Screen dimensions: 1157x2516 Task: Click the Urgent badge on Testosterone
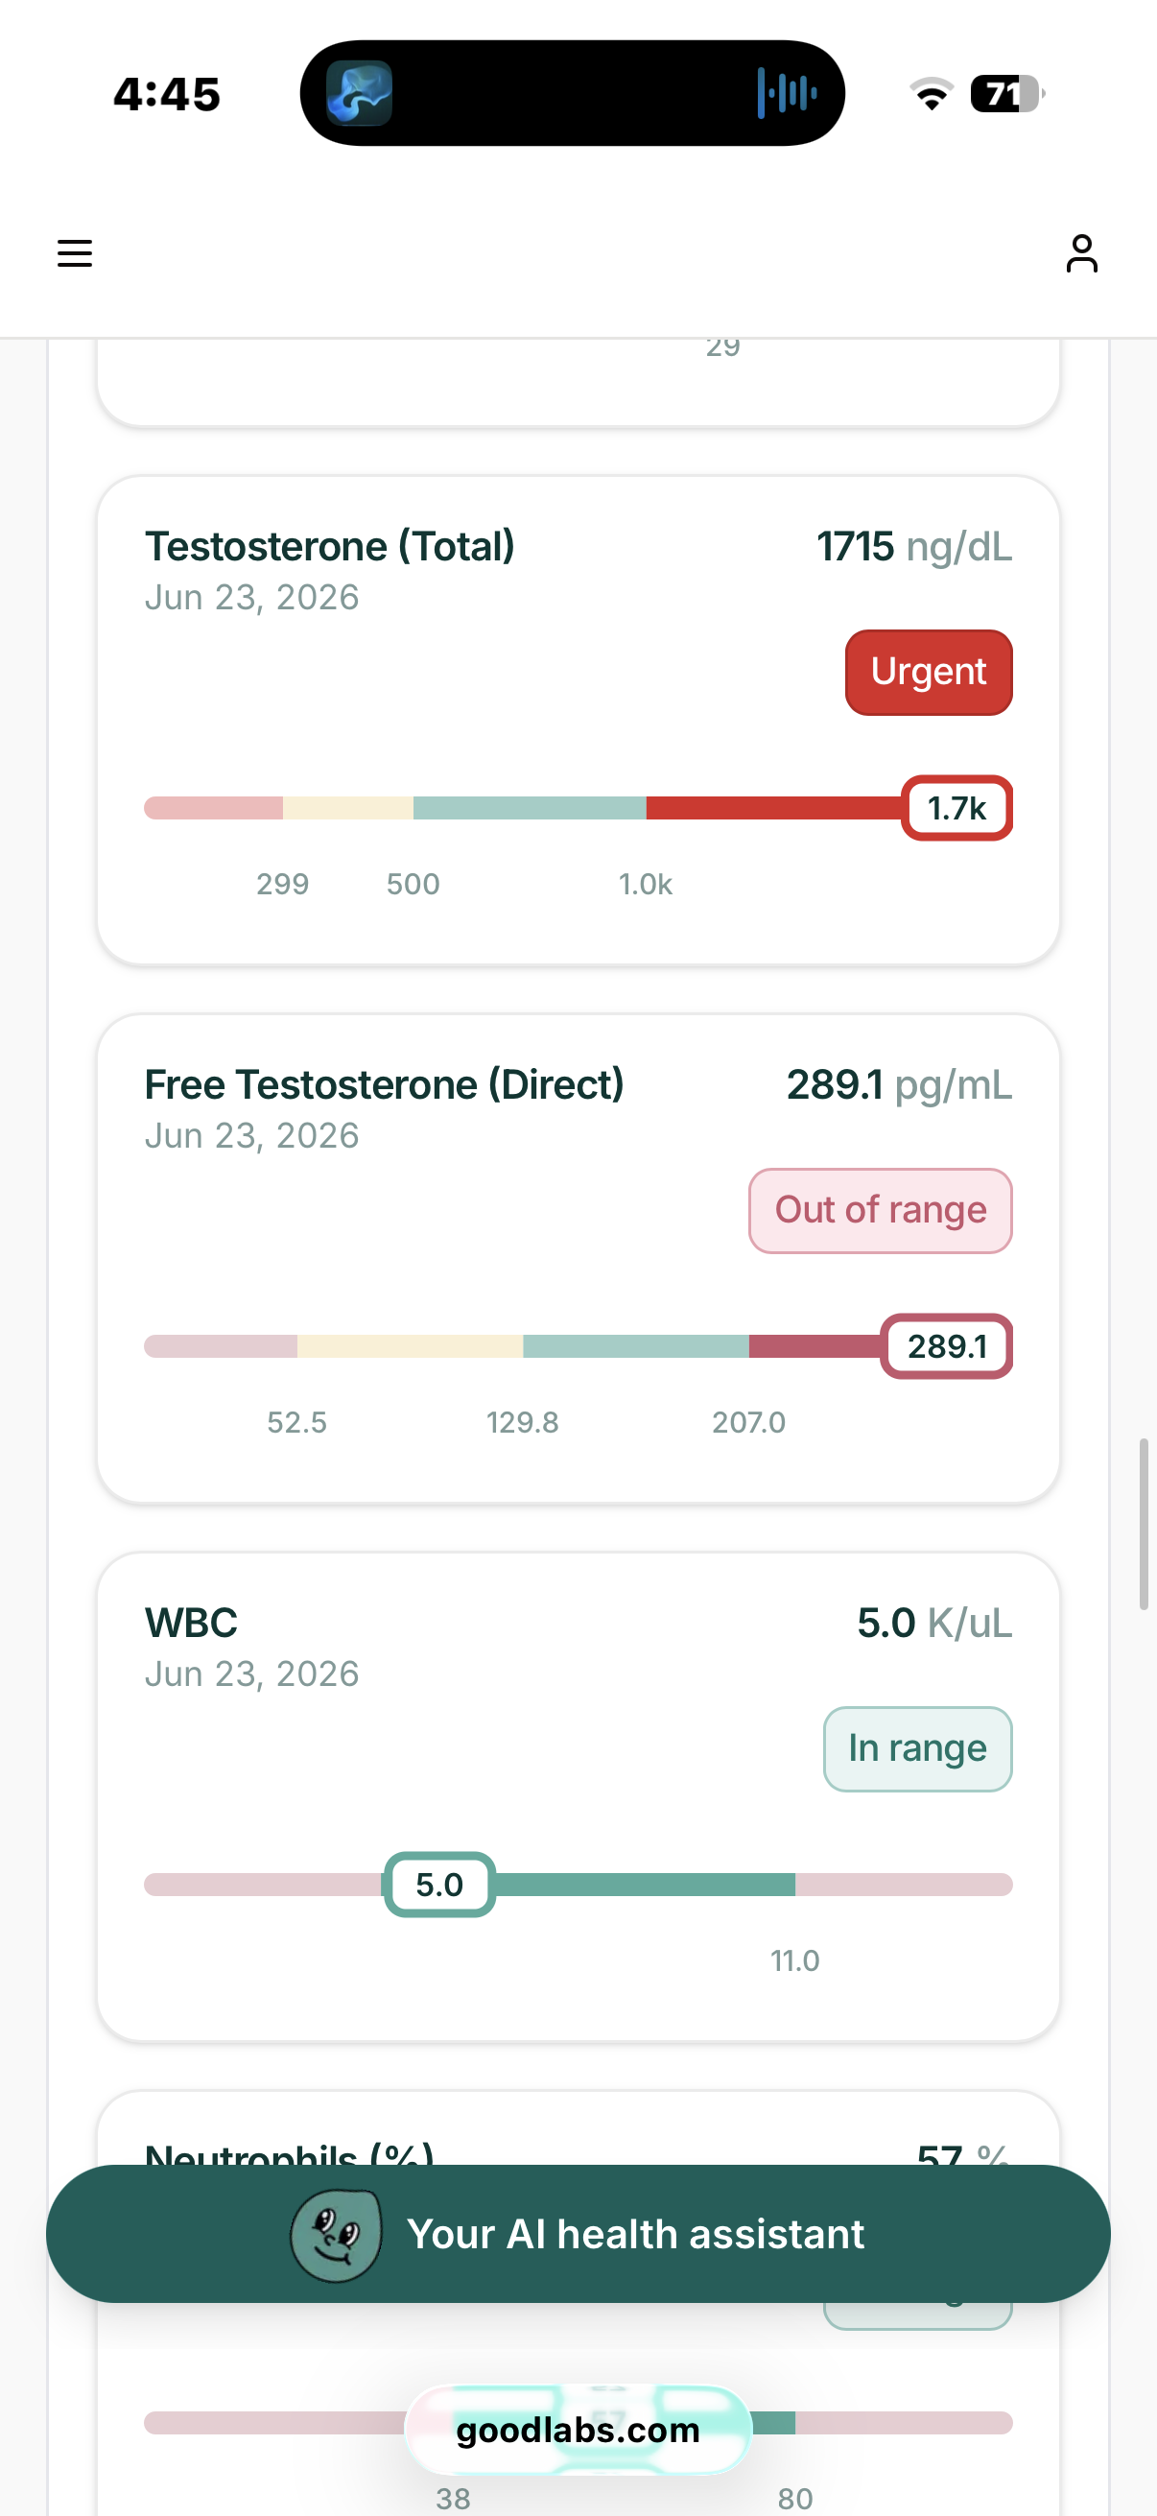pos(929,672)
